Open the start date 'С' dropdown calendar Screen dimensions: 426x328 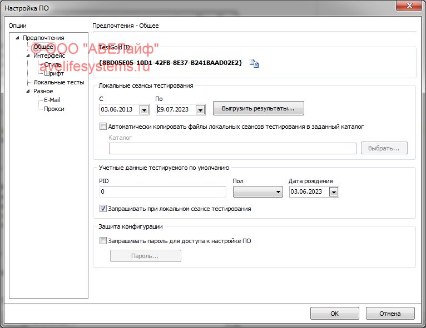144,109
